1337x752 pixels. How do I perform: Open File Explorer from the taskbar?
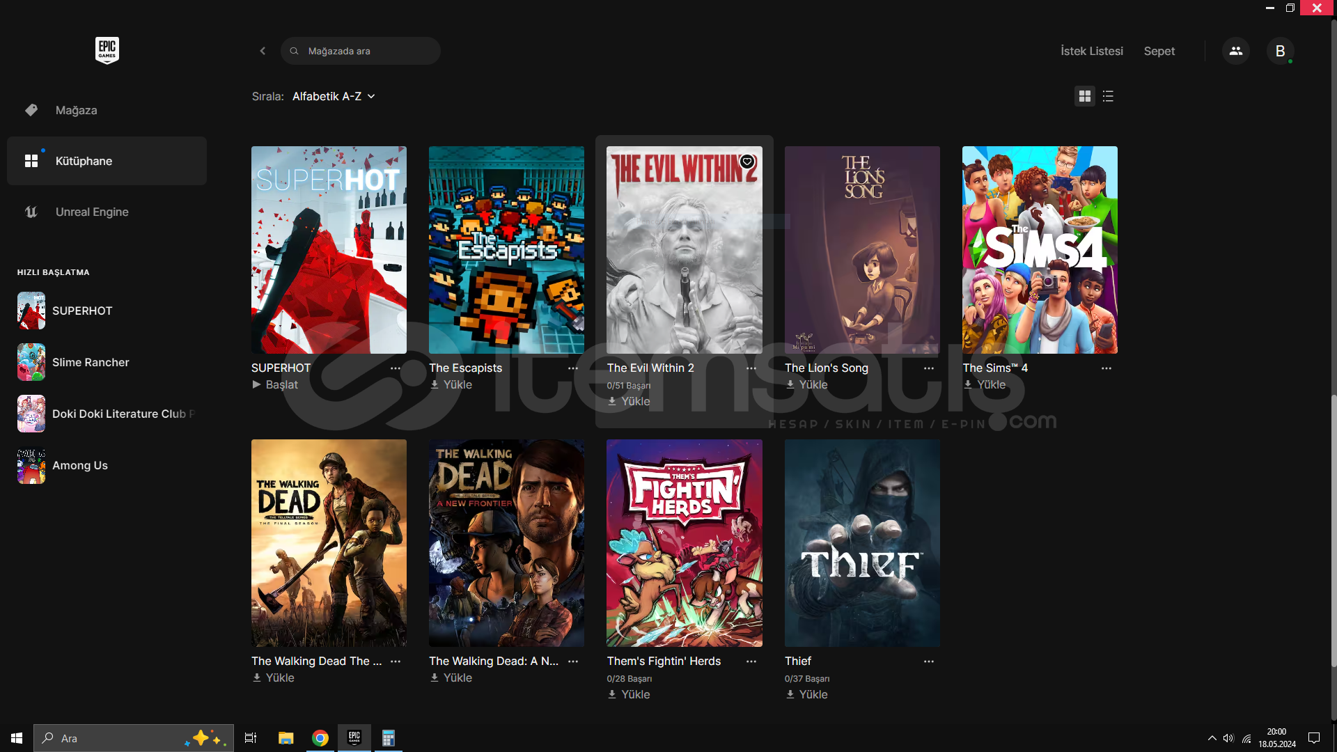pyautogui.click(x=286, y=738)
